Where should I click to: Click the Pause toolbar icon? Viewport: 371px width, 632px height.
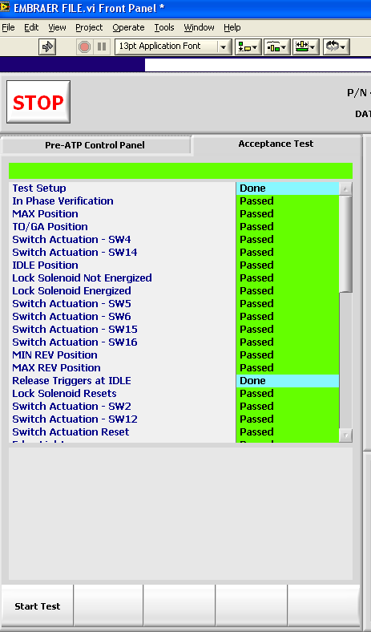(x=102, y=47)
